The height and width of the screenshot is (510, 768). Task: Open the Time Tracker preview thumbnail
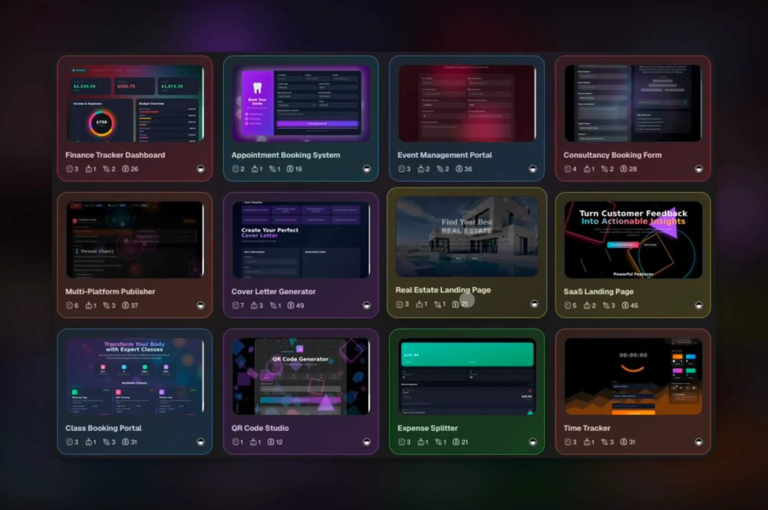coord(633,376)
